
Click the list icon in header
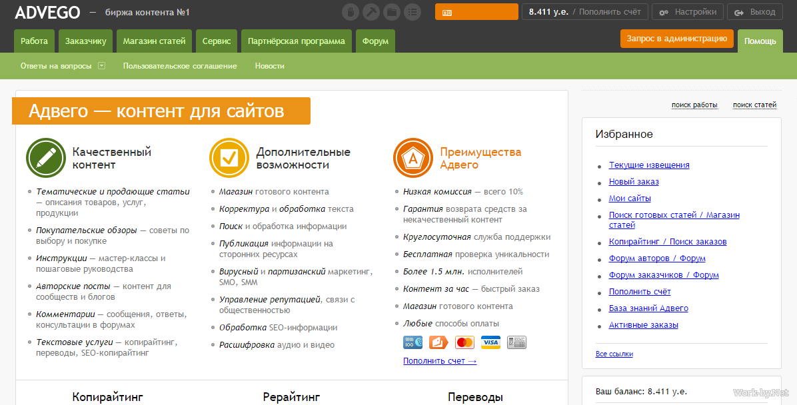pos(412,12)
